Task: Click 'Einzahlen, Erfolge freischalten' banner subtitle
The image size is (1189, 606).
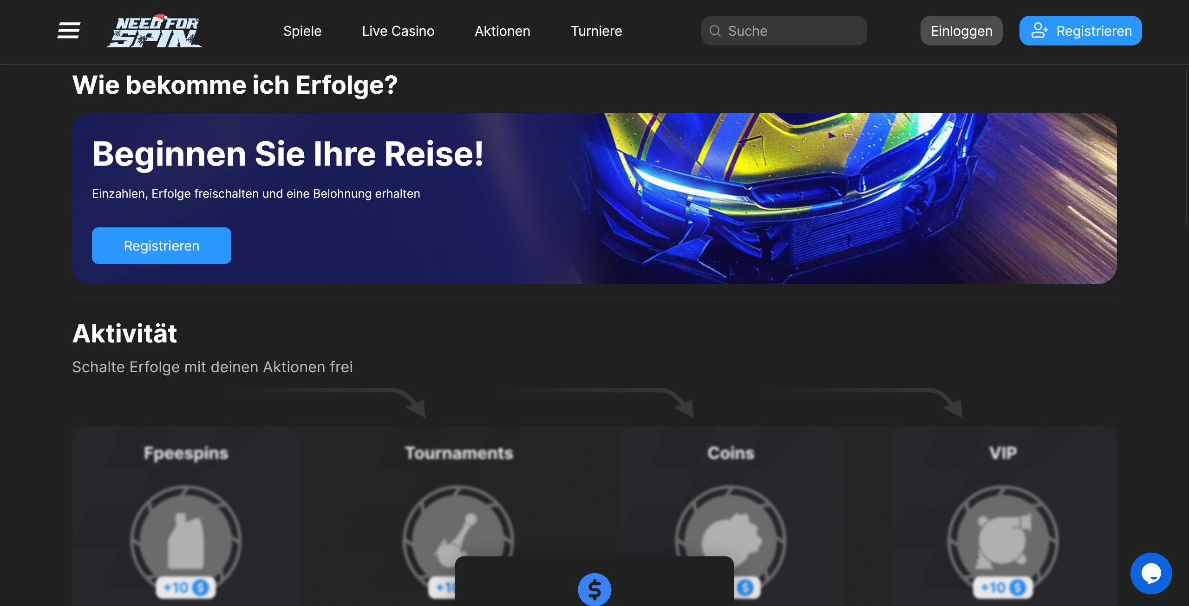Action: tap(256, 193)
